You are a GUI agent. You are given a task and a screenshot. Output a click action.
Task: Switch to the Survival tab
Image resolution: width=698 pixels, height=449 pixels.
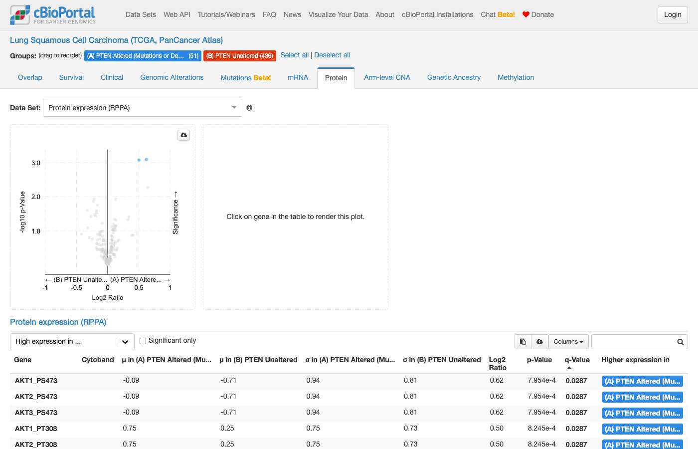[71, 77]
